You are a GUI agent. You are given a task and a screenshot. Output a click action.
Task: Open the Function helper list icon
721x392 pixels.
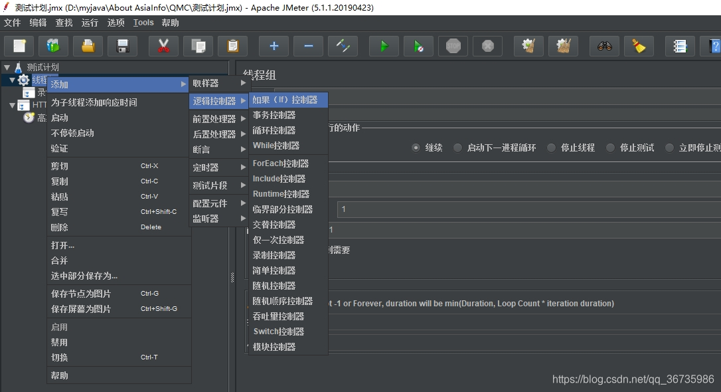point(680,46)
